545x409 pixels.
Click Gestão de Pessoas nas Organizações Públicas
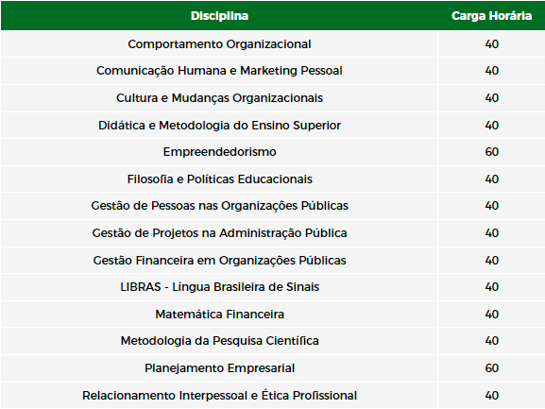click(x=219, y=206)
